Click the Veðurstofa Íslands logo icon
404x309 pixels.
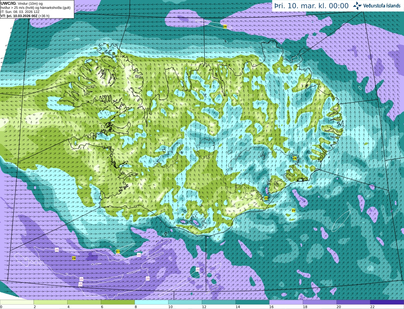click(x=357, y=6)
